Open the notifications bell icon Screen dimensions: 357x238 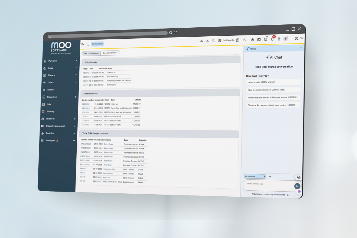(272, 39)
